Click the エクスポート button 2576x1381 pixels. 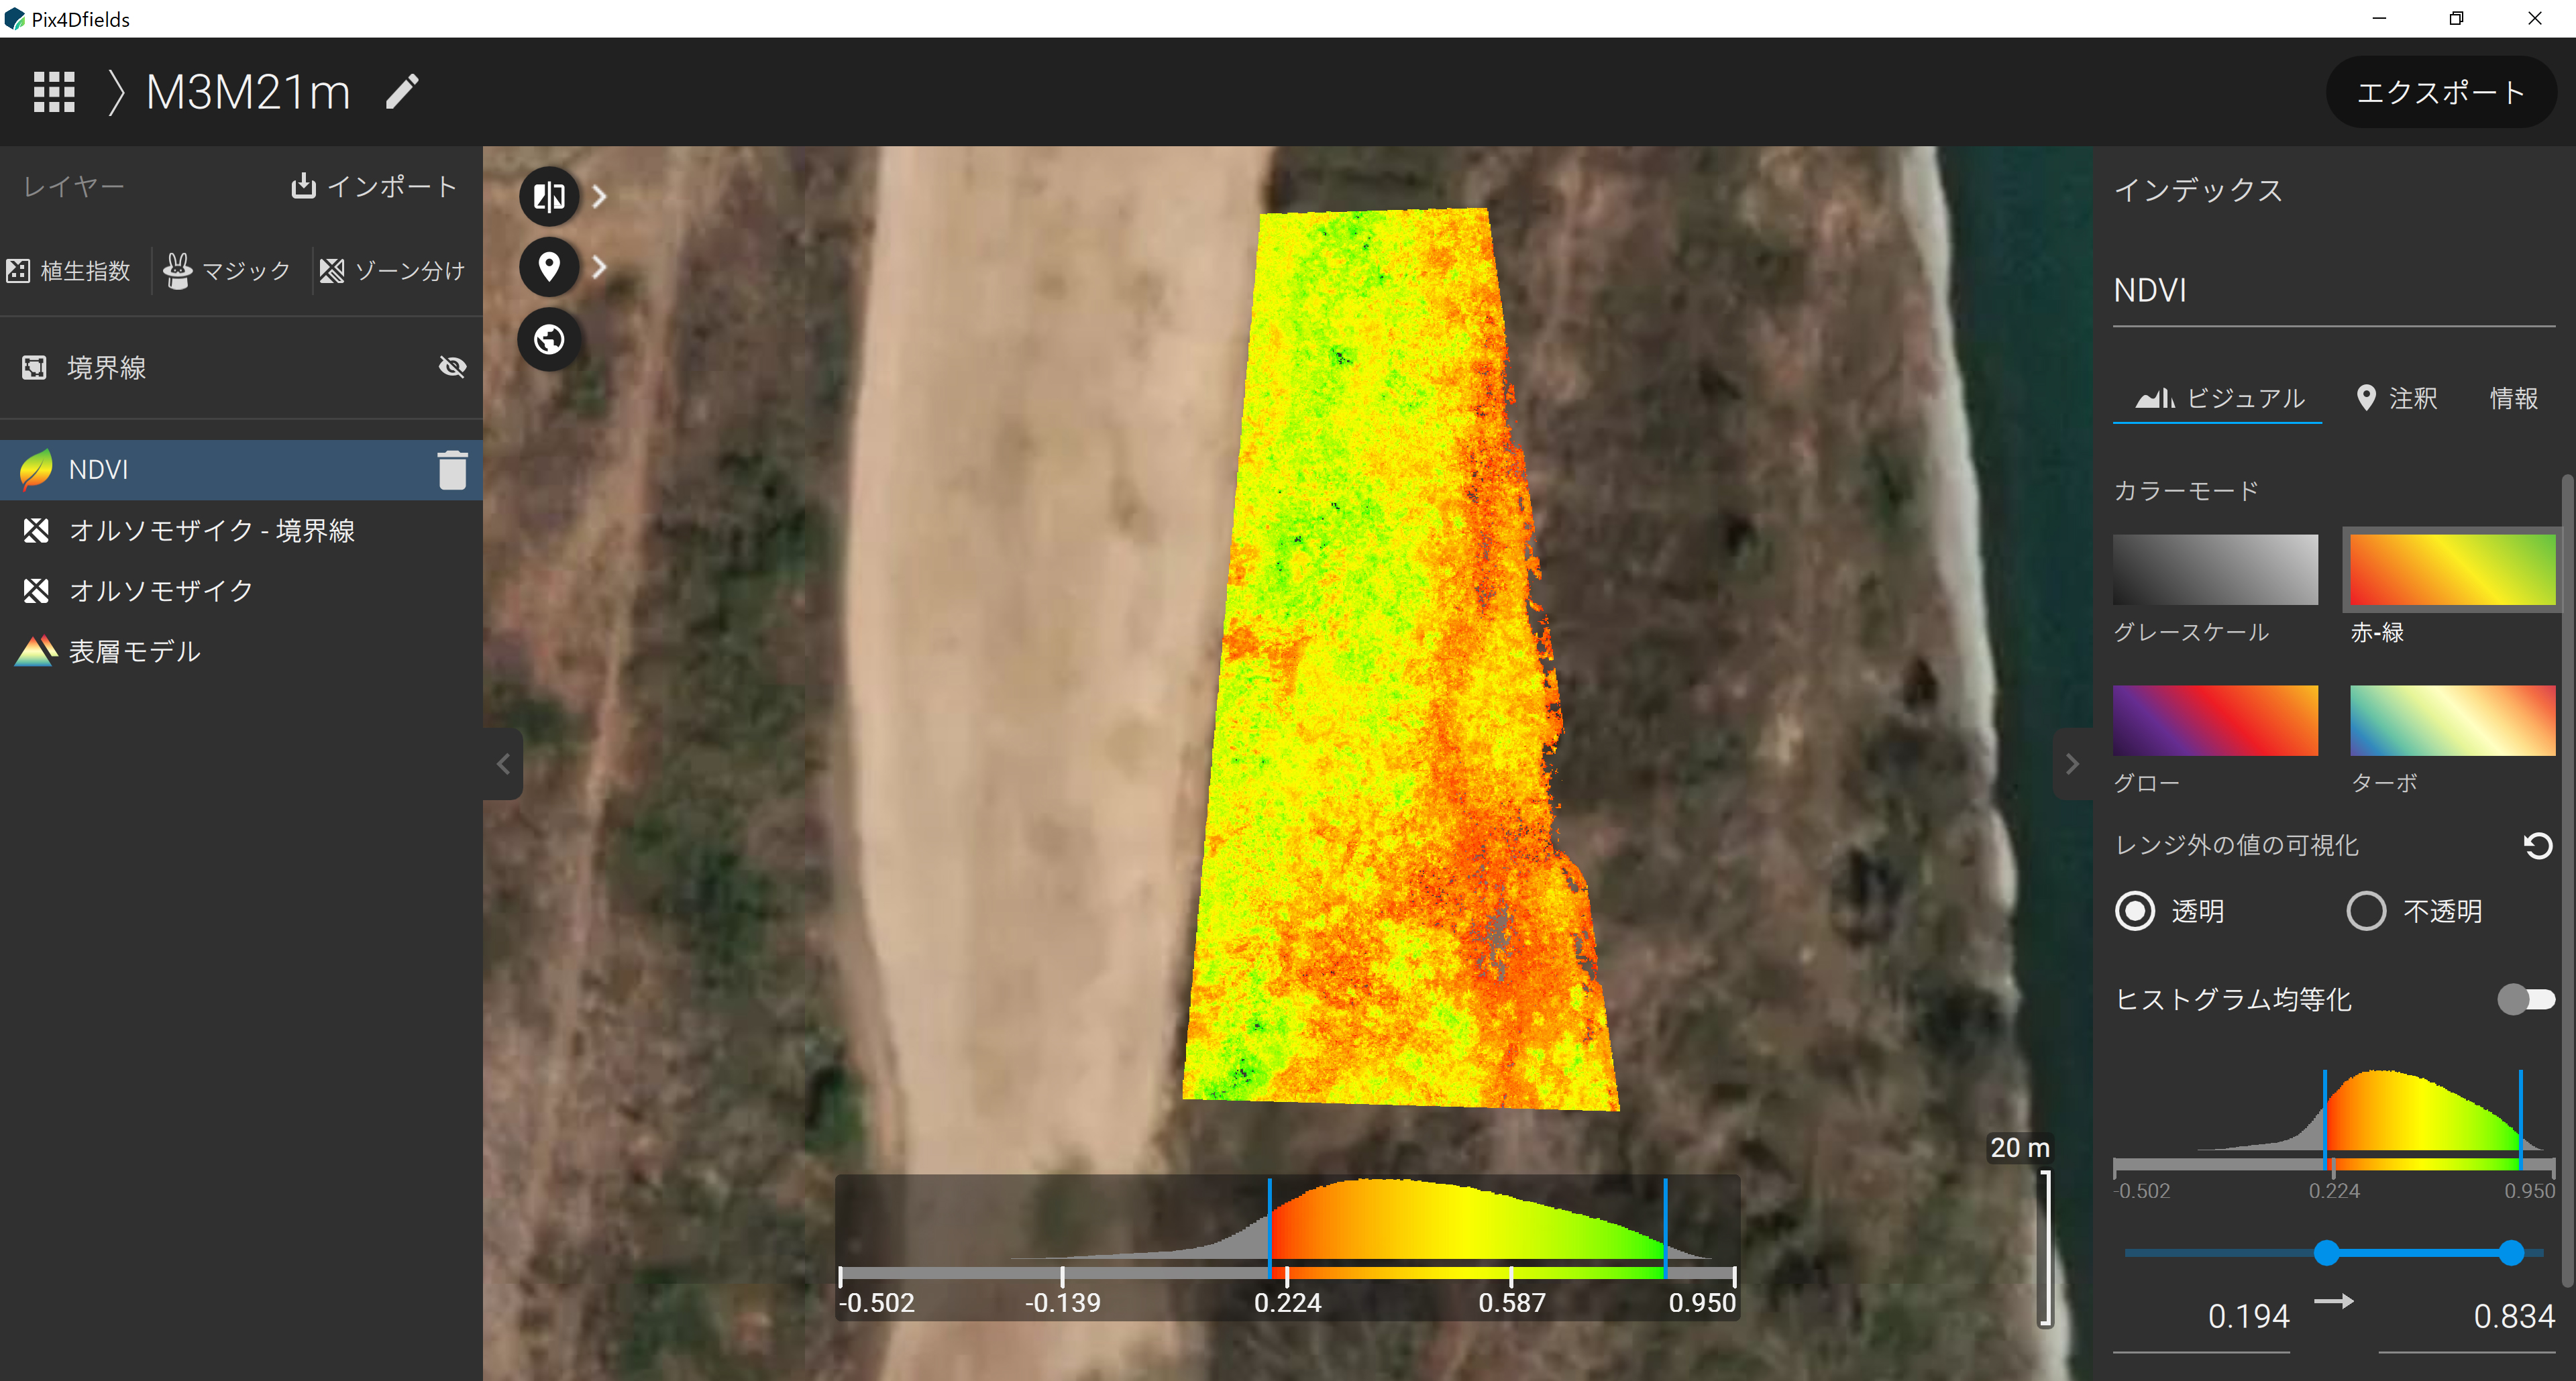point(2440,92)
